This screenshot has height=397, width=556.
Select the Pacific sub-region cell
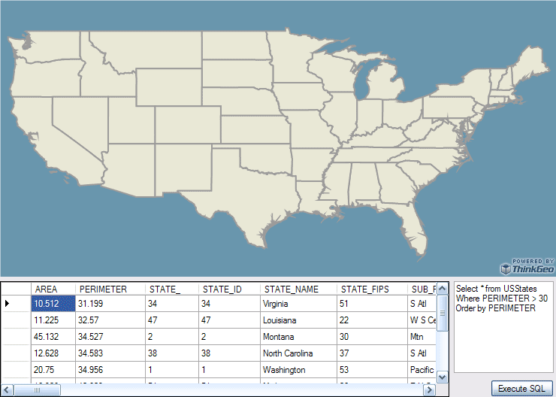pos(422,370)
